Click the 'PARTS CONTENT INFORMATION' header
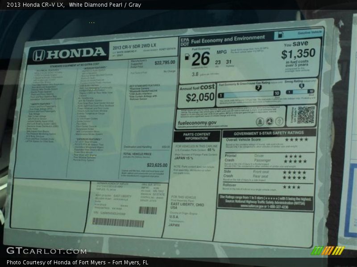The width and height of the screenshot is (357, 267). (x=196, y=136)
